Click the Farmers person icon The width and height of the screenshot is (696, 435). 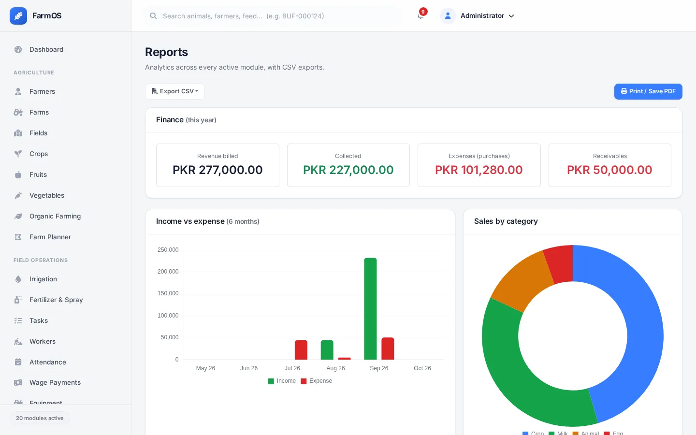point(18,91)
